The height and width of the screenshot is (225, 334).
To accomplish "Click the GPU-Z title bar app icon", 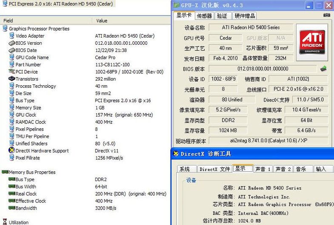I will (x=176, y=5).
